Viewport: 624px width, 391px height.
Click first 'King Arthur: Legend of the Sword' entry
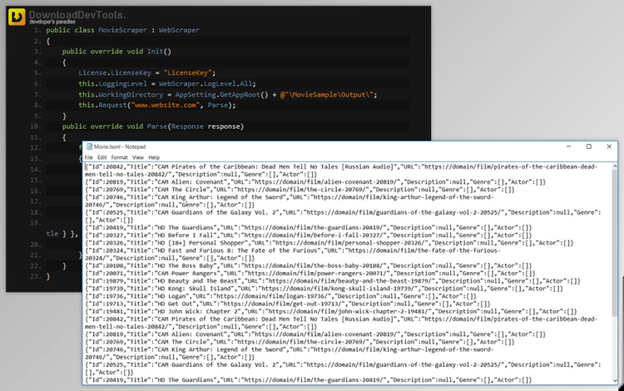tap(227, 197)
